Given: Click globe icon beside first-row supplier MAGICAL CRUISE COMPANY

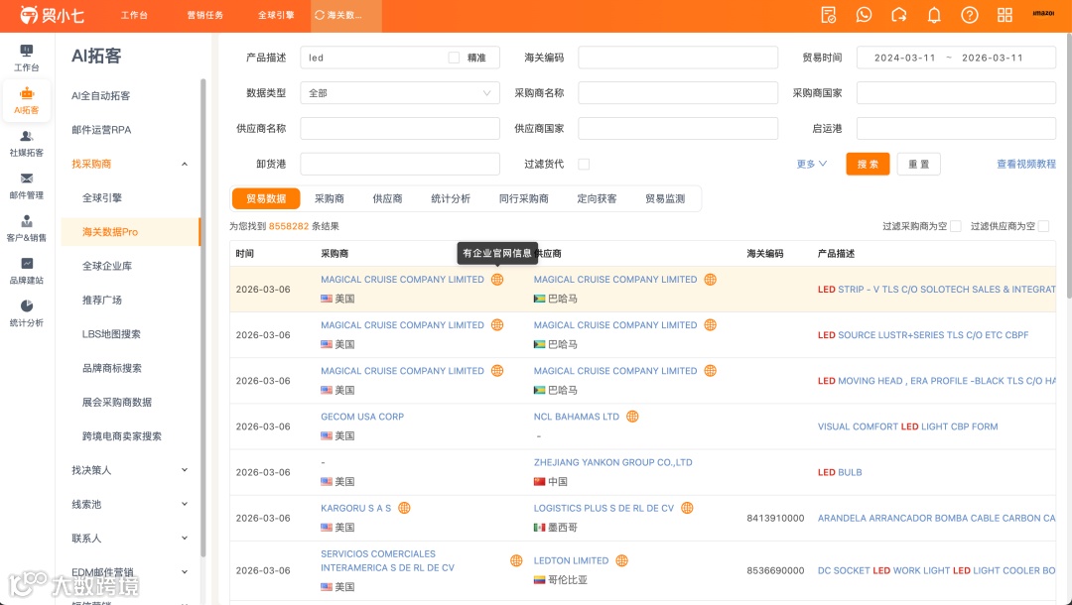Looking at the screenshot, I should (x=711, y=280).
